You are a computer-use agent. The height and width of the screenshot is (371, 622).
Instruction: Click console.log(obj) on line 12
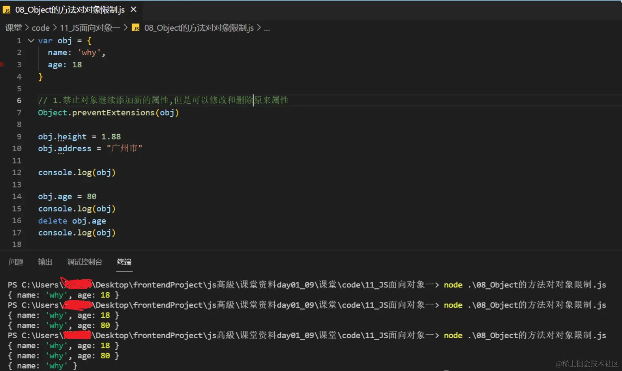[77, 173]
